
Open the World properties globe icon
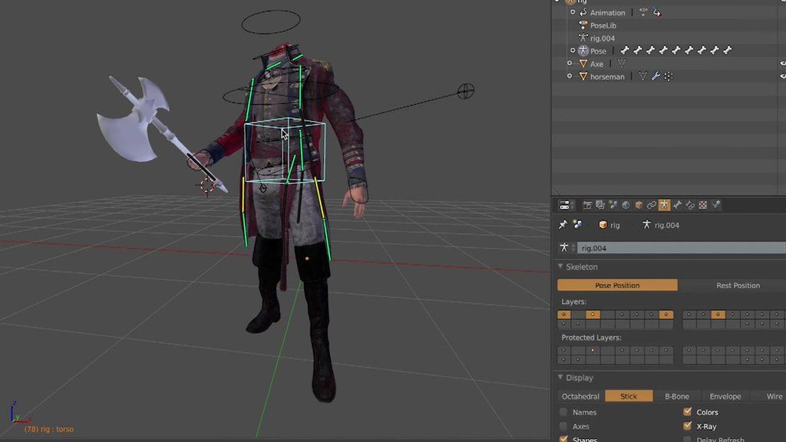[626, 205]
